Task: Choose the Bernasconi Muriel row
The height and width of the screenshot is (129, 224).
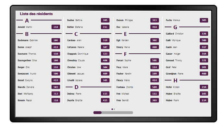Action: click(39, 74)
